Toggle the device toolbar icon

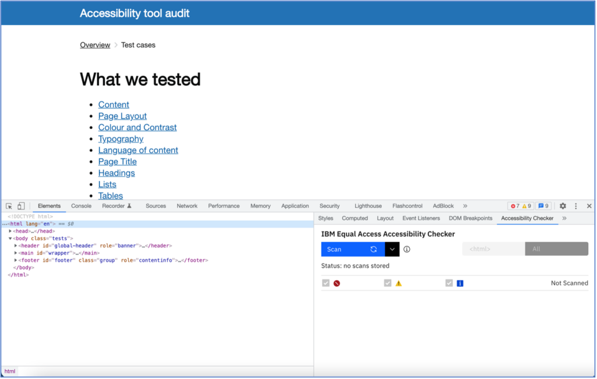(x=21, y=206)
